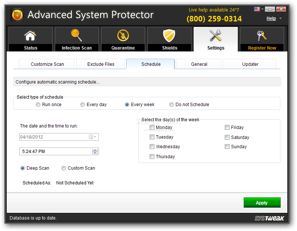Open the General tab
This screenshot has width=297, height=231.
[x=199, y=64]
